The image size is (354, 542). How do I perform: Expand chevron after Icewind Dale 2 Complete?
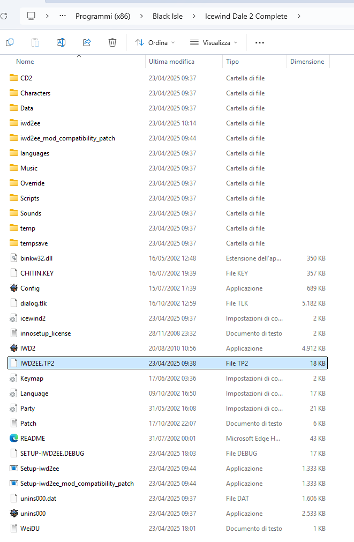click(299, 16)
